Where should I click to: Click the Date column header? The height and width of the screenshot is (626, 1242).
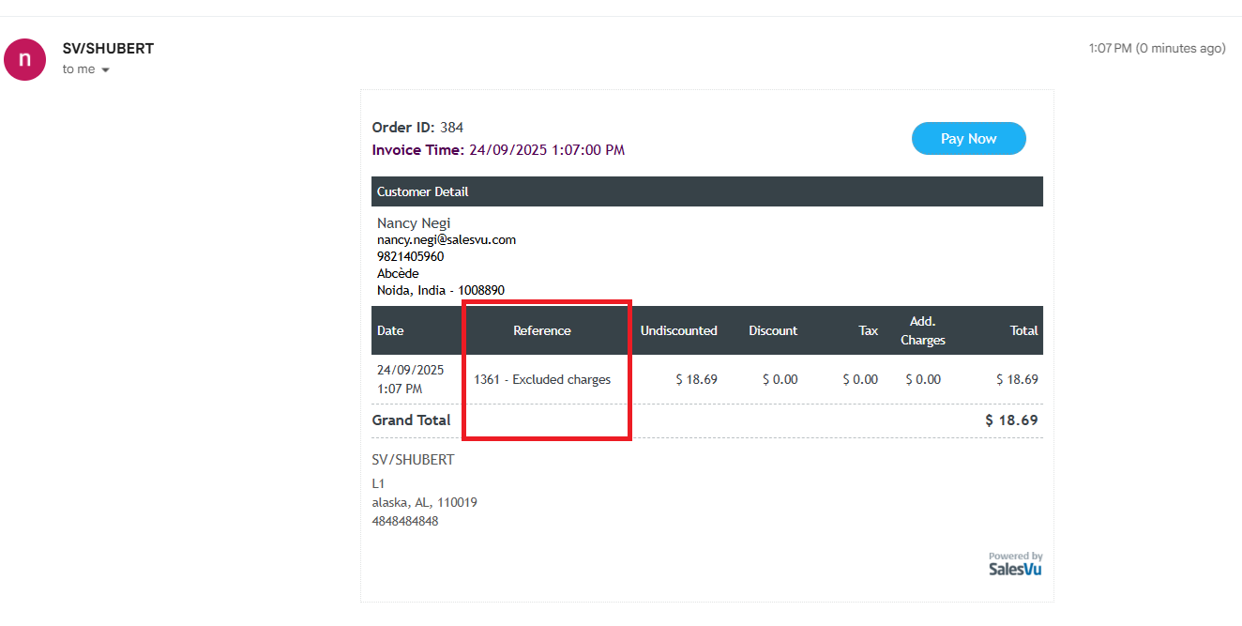point(390,330)
